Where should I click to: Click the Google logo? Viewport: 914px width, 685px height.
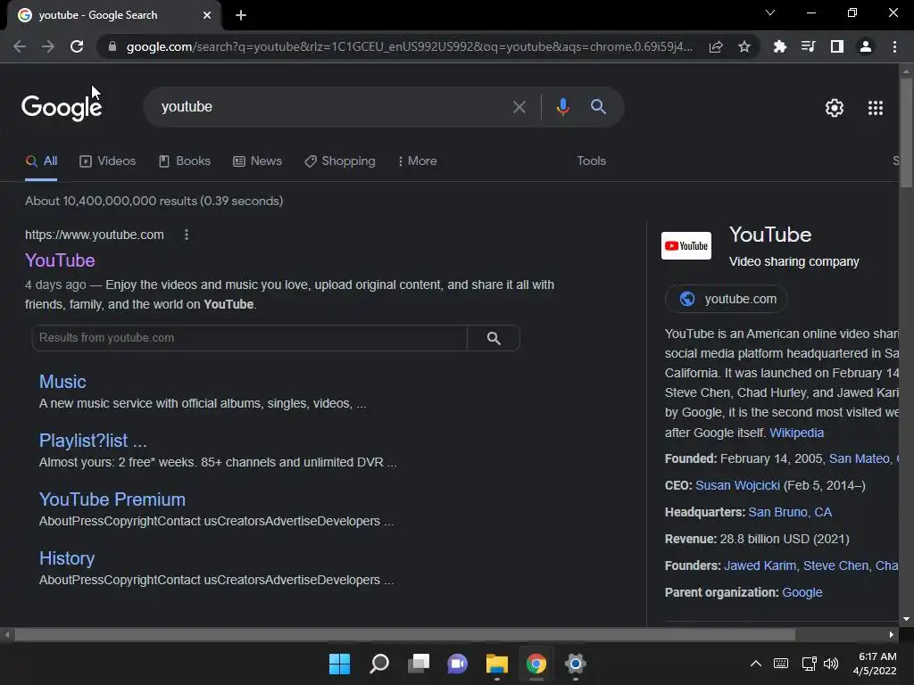tap(62, 107)
